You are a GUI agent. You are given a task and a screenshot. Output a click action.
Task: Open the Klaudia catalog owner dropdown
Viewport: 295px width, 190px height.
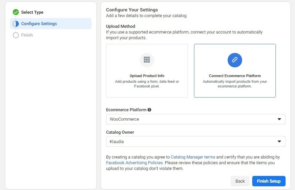coord(196,141)
